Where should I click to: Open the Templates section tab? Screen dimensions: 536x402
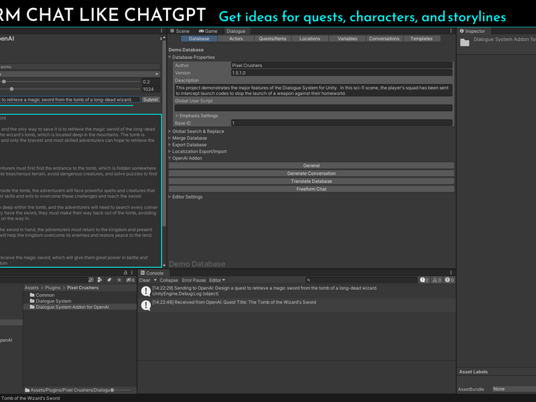(421, 39)
